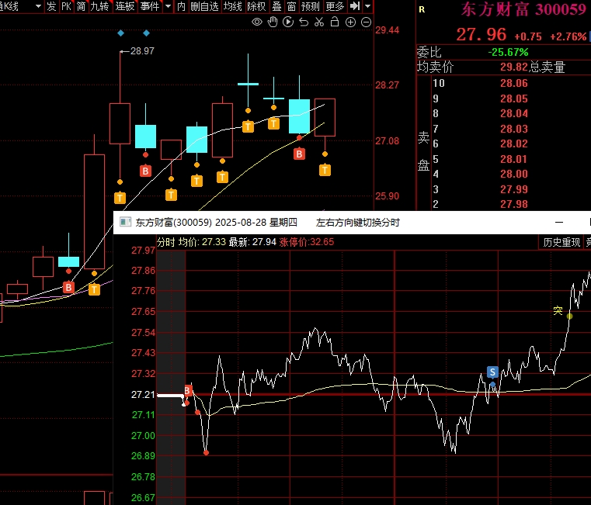Click the 东方财富 300059 stock title

524,9
